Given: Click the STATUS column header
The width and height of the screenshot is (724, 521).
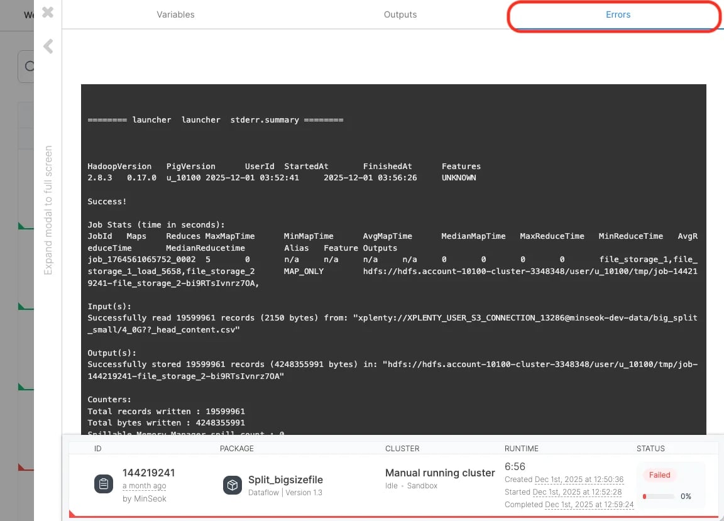Looking at the screenshot, I should click(x=650, y=449).
